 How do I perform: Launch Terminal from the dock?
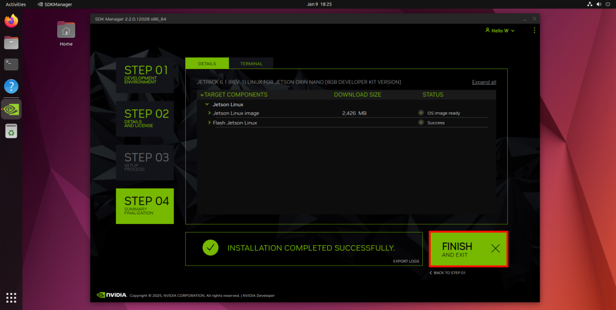click(11, 64)
